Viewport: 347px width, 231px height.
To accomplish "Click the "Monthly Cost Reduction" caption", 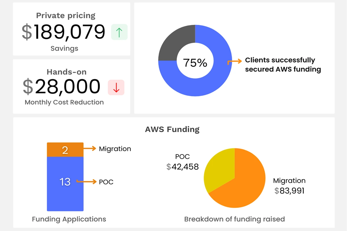I will [64, 102].
